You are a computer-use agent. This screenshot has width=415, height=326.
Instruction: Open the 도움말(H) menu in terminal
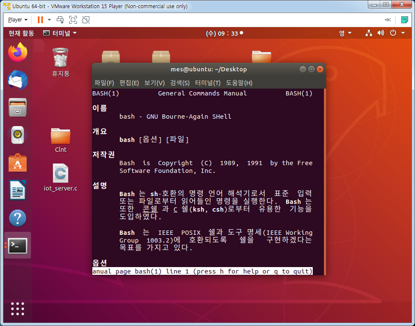[x=239, y=83]
